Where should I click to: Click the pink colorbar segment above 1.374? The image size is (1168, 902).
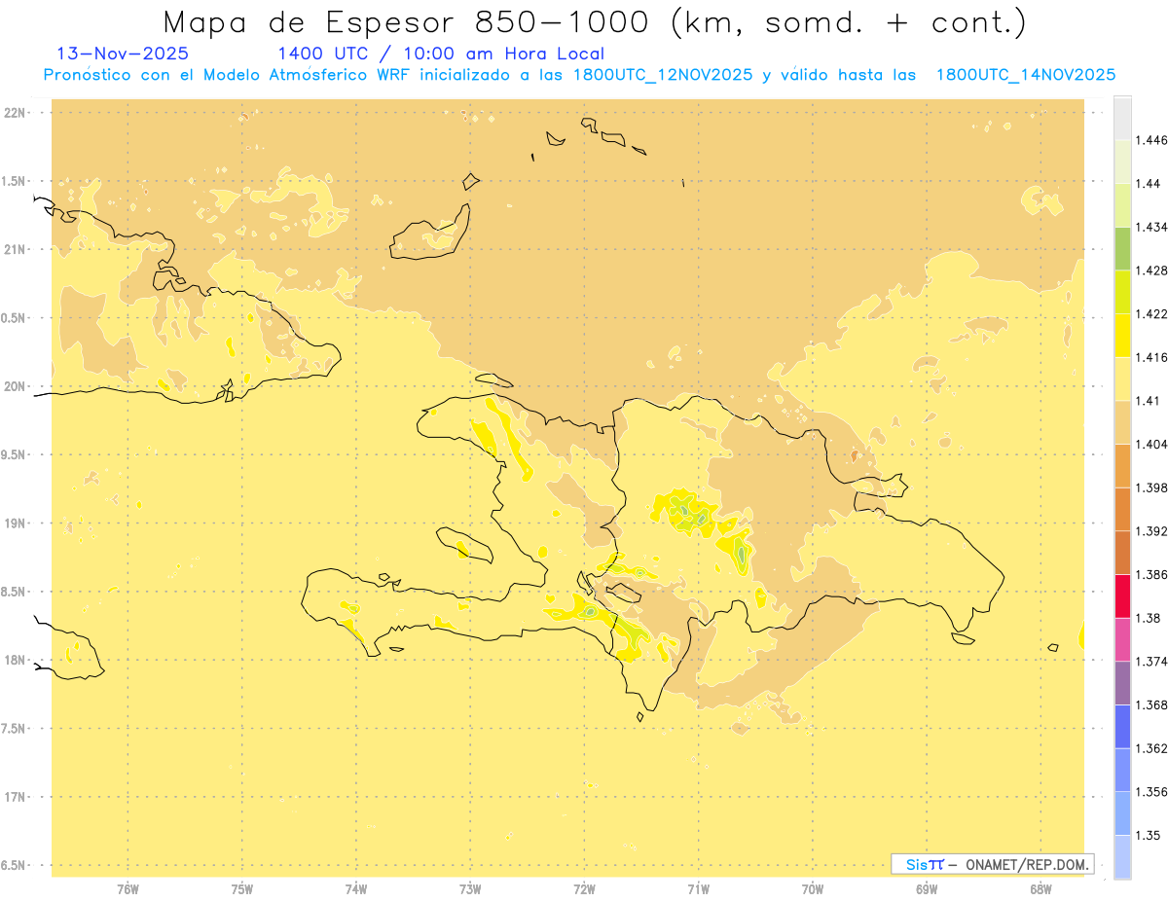click(1122, 639)
